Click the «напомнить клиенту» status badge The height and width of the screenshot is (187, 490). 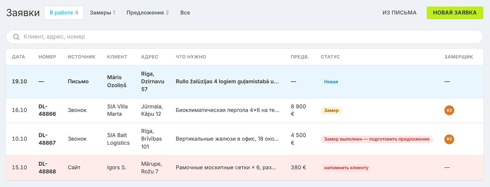pos(346,167)
